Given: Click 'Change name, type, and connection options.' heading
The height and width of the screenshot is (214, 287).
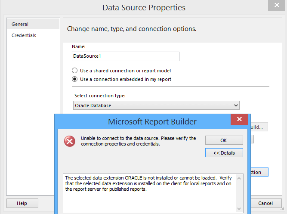Looking at the screenshot, I should coord(132,29).
